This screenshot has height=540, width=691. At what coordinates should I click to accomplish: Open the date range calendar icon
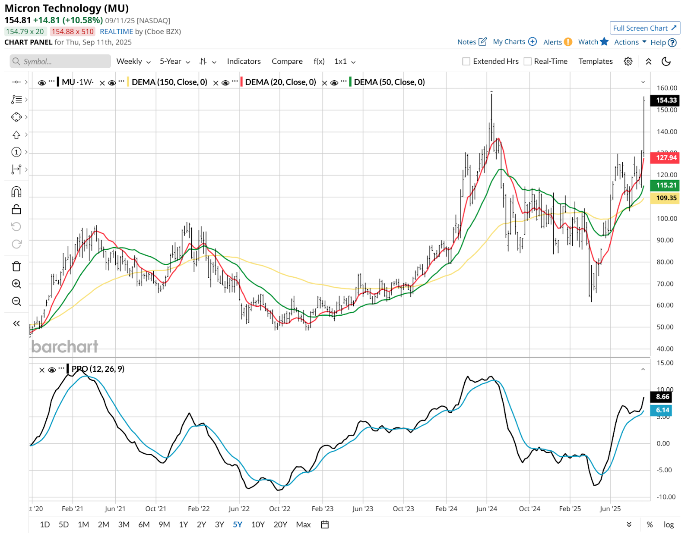click(x=325, y=524)
